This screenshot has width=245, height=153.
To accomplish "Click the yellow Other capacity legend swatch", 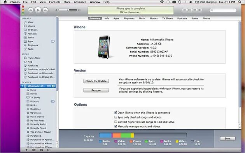I will pyautogui.click(x=177, y=141).
